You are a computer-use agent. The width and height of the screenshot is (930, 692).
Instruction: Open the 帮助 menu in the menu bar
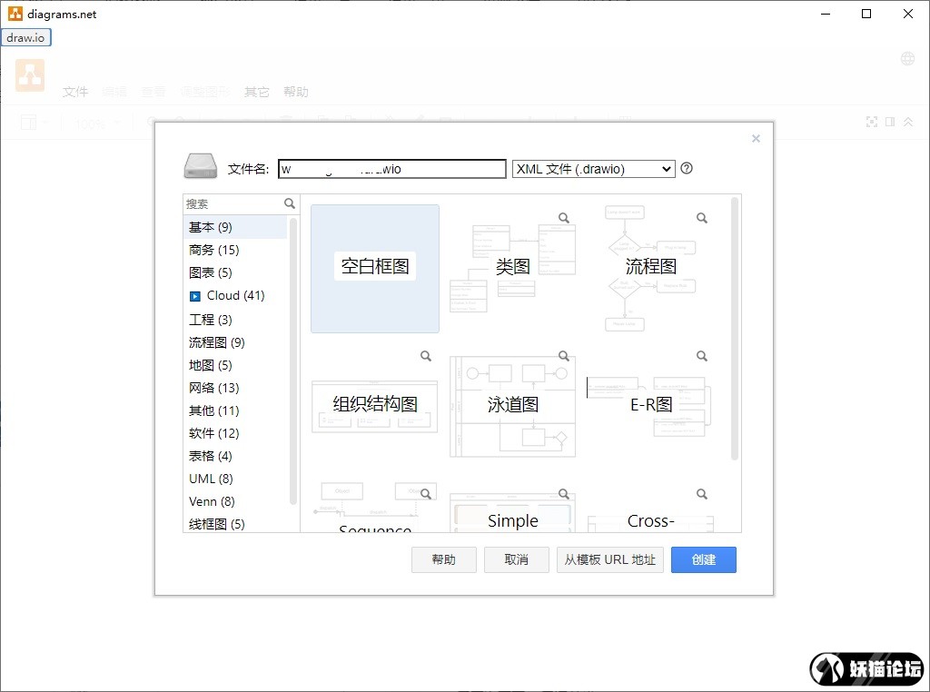pyautogui.click(x=296, y=92)
